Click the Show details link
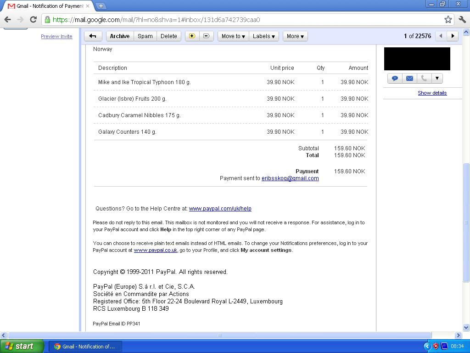 coord(432,93)
